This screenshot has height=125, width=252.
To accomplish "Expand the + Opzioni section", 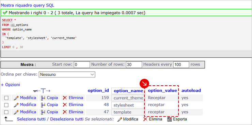I will click(11, 85).
